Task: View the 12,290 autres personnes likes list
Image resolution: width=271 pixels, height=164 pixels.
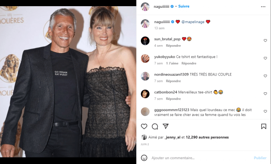Action: 207,137
